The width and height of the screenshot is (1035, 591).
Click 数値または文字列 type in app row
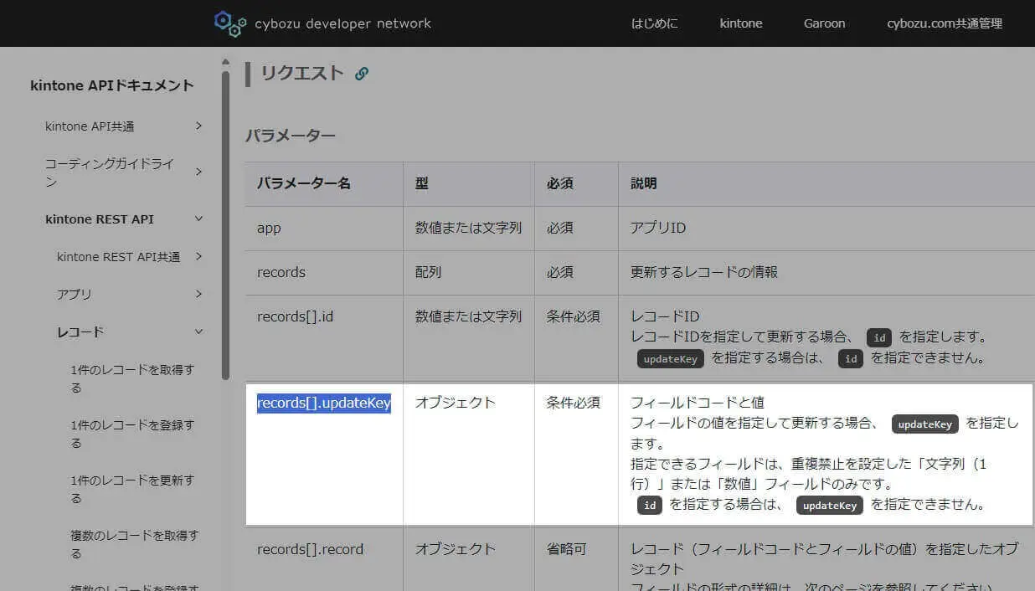coord(469,229)
